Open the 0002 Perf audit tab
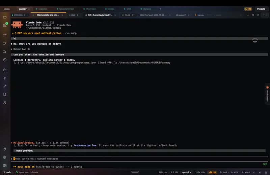This screenshot has width=270, height=175. tap(153, 15)
